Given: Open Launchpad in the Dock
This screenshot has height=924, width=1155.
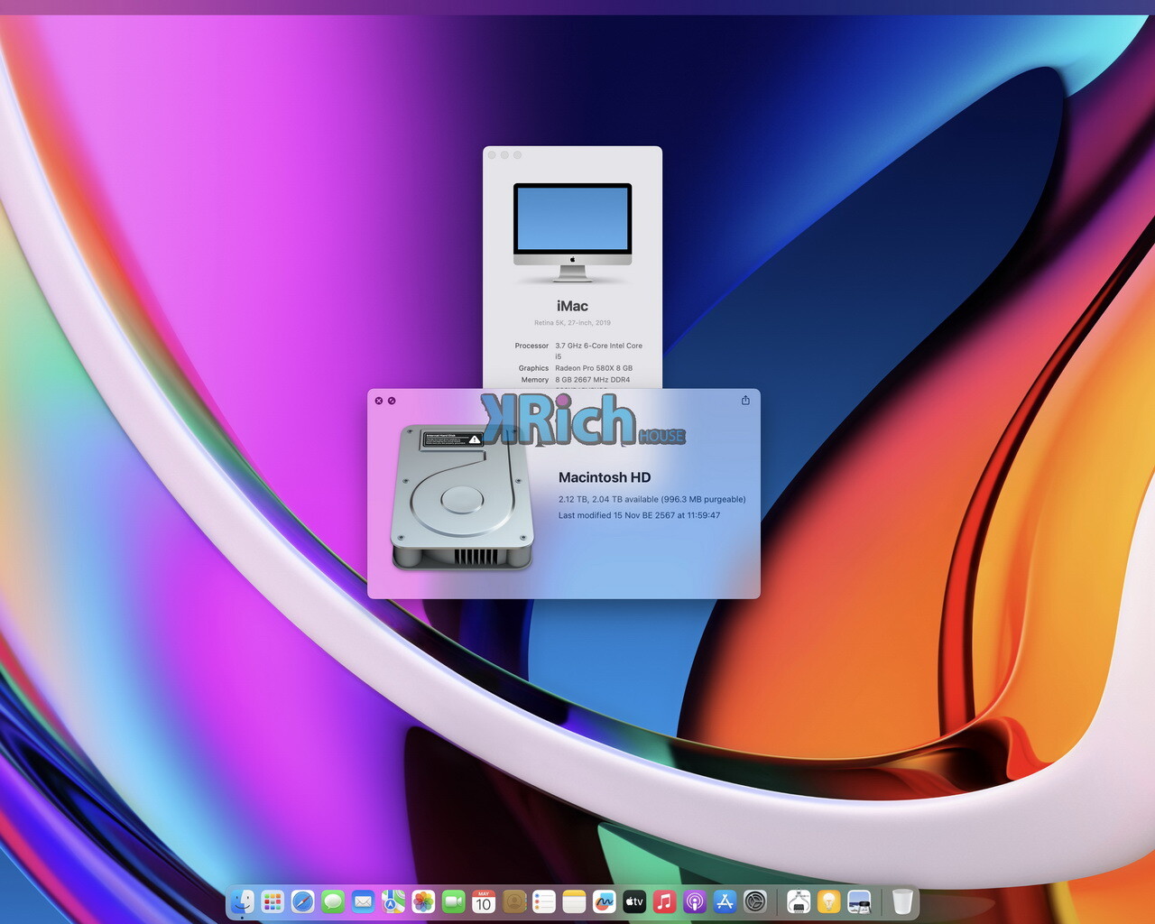Looking at the screenshot, I should 273,901.
